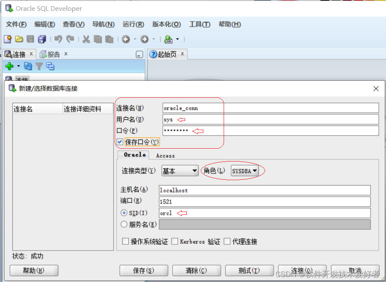Viewport: 386px width, 282px height.
Task: Click the 取消 button
Action: click(x=355, y=271)
